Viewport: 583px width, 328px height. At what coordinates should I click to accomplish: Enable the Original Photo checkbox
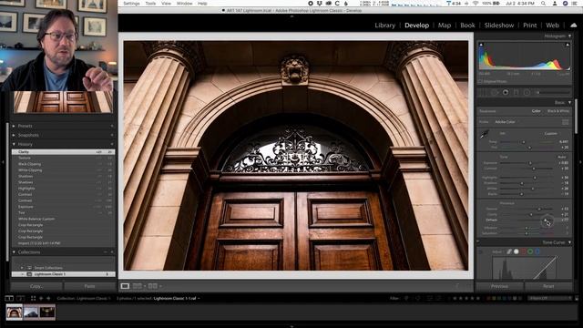tap(480, 81)
